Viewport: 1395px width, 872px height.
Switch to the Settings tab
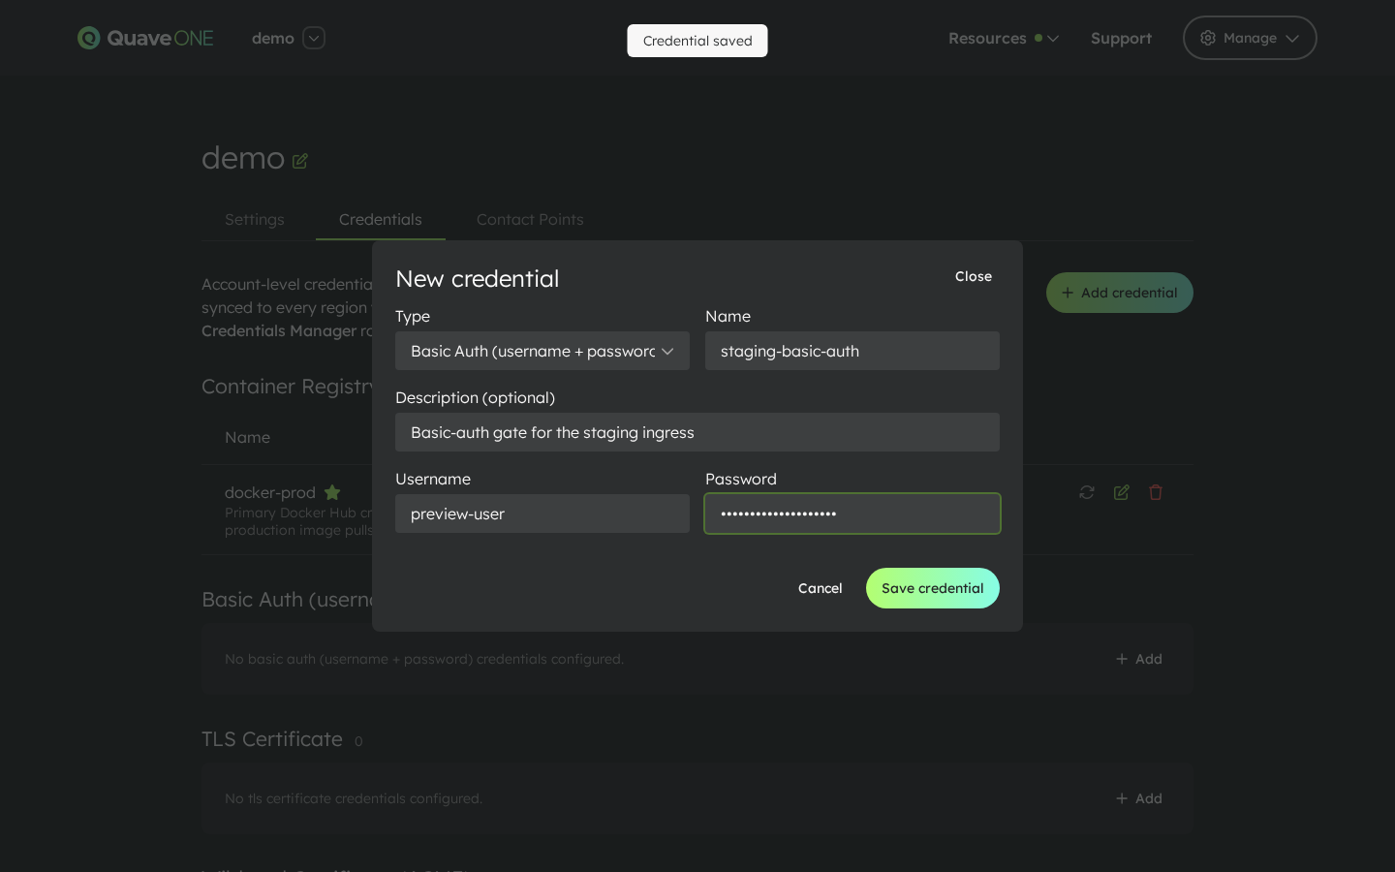coord(254,220)
